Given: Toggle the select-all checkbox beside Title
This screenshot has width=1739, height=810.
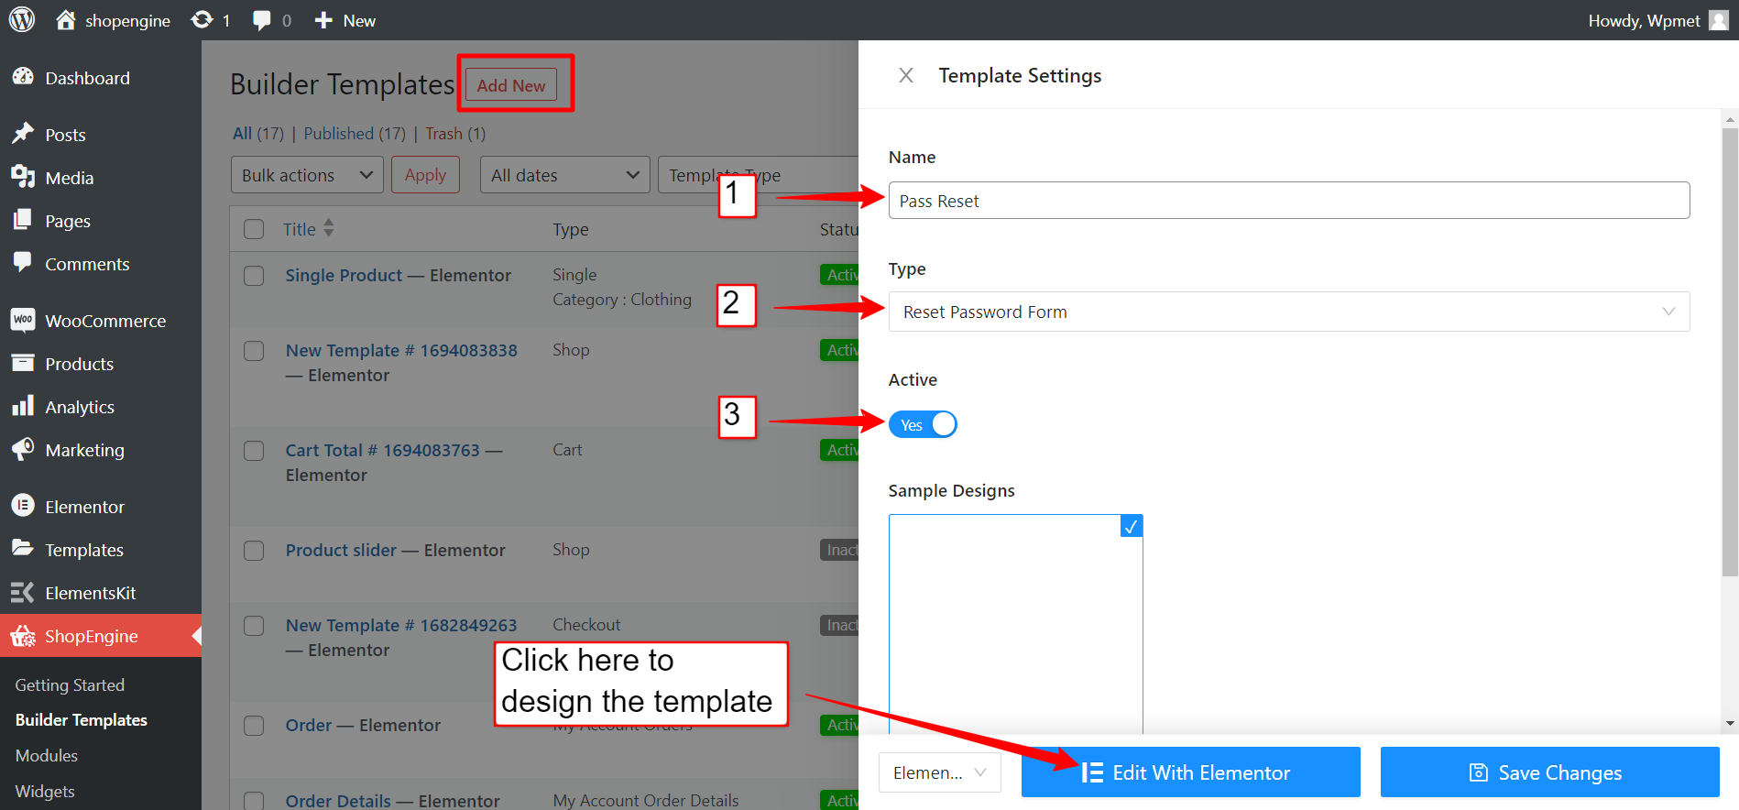Looking at the screenshot, I should point(254,229).
